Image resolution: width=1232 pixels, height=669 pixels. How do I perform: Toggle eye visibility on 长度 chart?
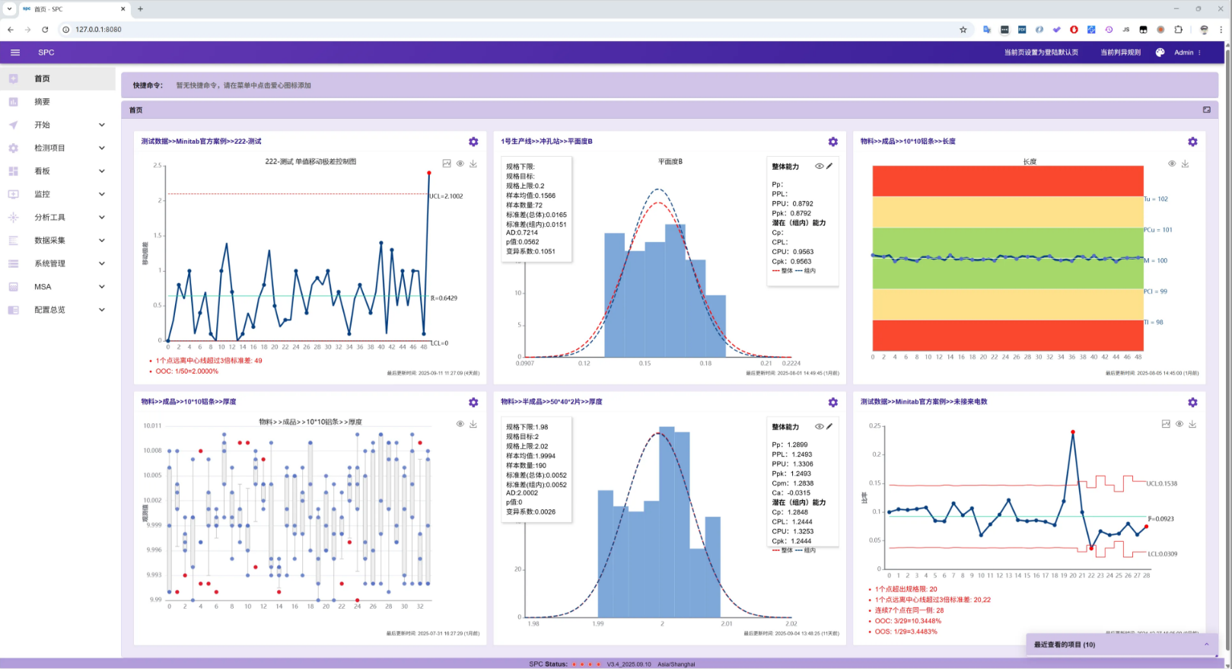click(x=1172, y=164)
